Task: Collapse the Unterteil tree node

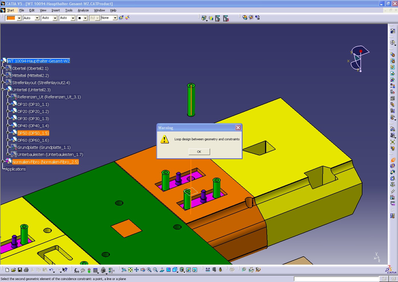Action: point(3,90)
